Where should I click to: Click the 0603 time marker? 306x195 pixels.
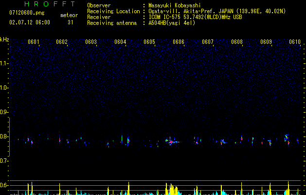91,42
